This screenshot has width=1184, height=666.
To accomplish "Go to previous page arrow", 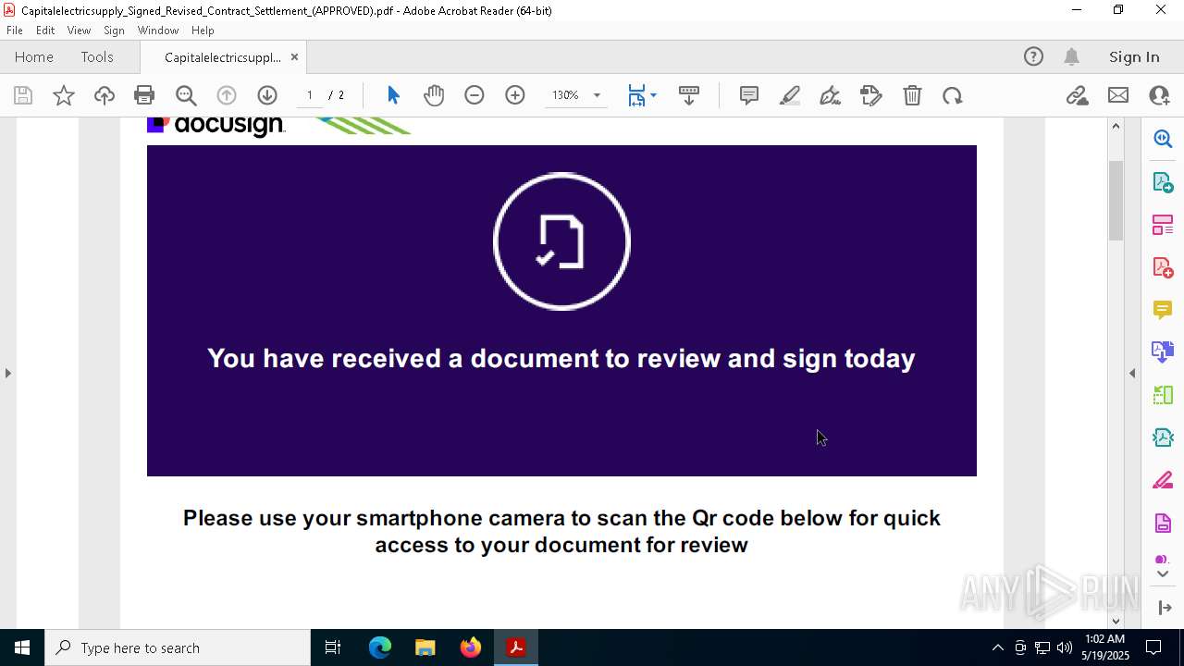I will [x=227, y=95].
